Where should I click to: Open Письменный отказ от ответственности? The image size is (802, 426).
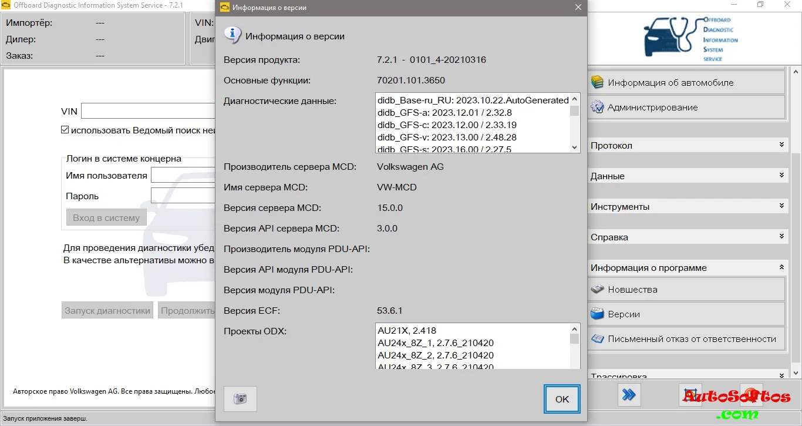[686, 339]
